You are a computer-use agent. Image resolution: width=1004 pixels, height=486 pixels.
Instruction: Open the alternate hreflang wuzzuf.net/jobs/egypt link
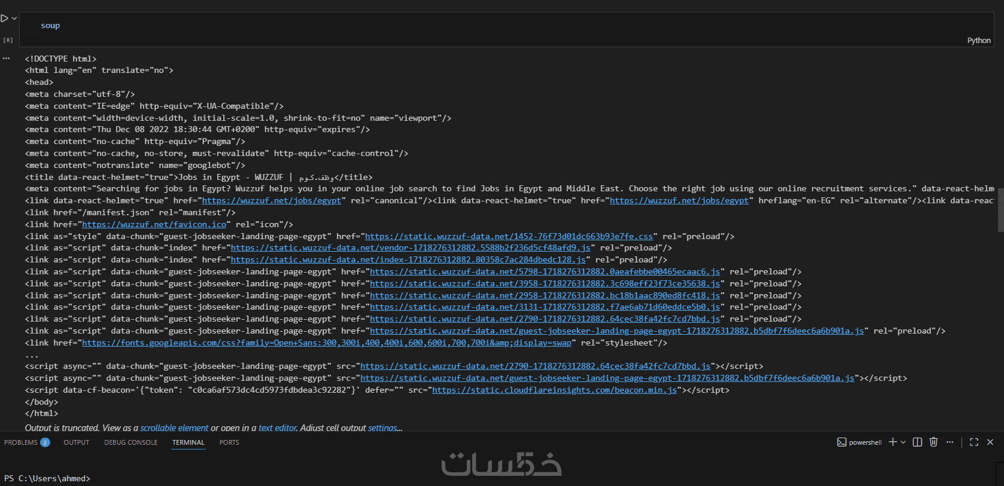click(x=679, y=200)
